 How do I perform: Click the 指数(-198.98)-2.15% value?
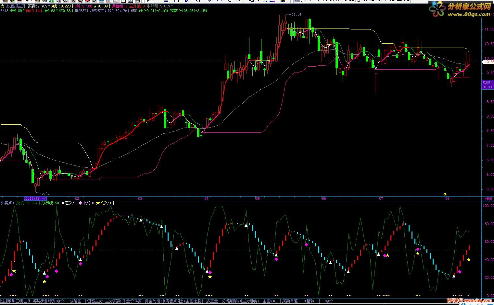coord(189,11)
